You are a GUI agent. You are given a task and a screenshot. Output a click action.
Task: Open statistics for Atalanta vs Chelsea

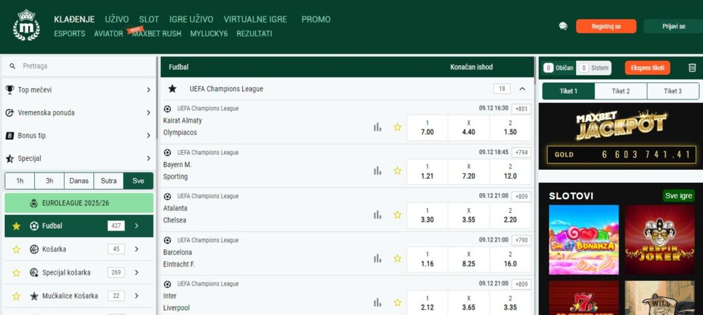pyautogui.click(x=378, y=215)
